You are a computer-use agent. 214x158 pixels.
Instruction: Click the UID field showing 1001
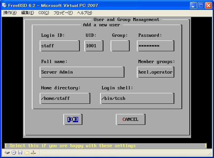point(94,46)
